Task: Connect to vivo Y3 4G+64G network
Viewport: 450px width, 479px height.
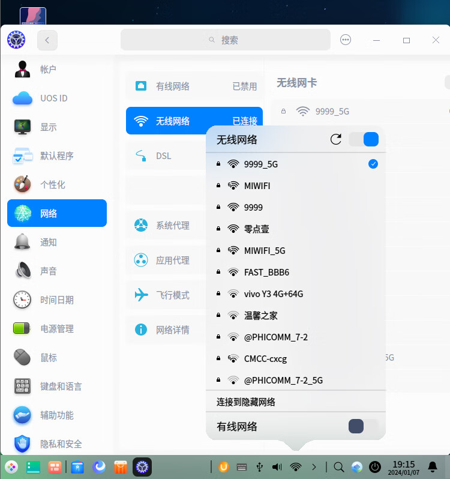Action: click(x=296, y=294)
